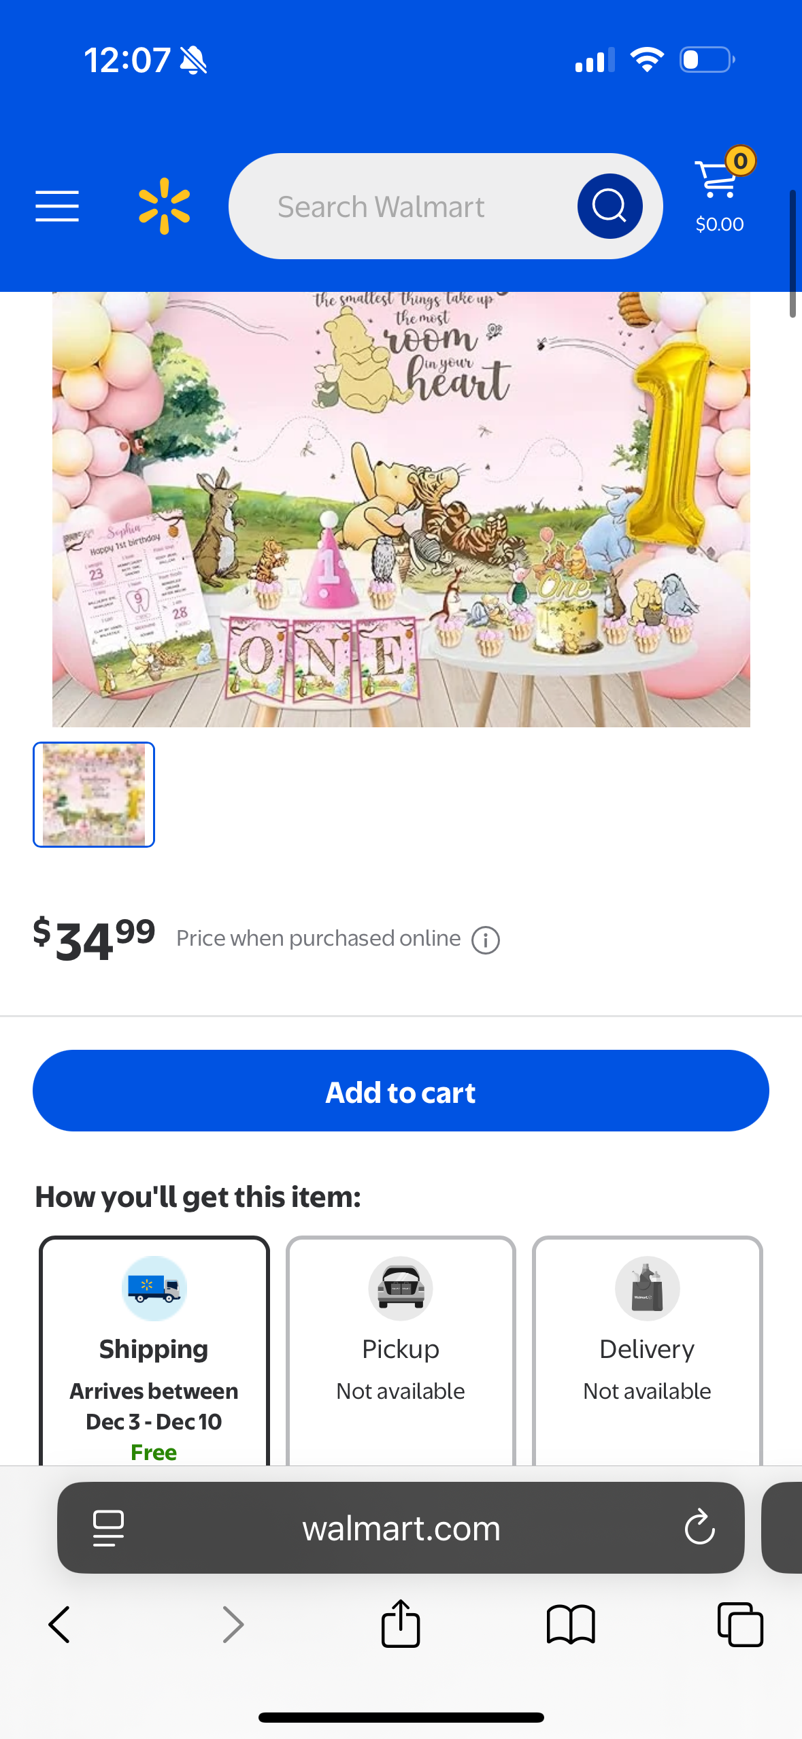Open the main Winnie the Pooh product image

pos(401,509)
